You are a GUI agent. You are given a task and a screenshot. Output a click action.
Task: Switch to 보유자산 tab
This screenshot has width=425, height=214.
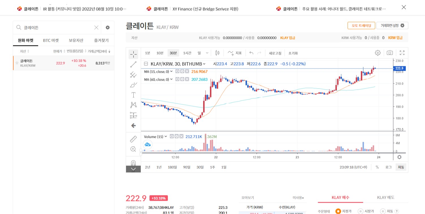[76, 40]
